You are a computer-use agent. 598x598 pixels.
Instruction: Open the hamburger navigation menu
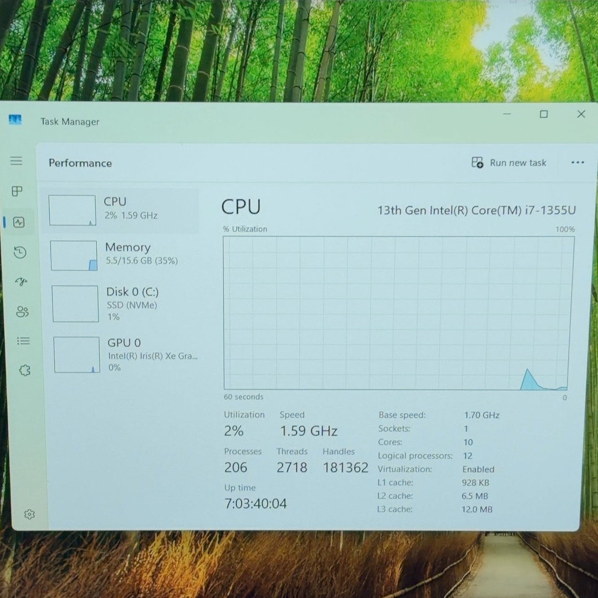[17, 161]
